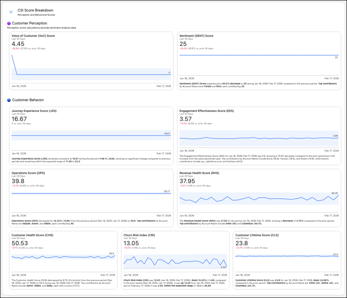Viewport: 347px width, 298px height.
Task: Click the blue Customer Behavior dot
Action: click(x=9, y=100)
